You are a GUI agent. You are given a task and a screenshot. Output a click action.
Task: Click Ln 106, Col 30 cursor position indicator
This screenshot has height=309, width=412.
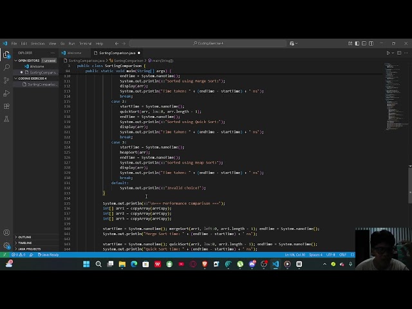click(295, 255)
